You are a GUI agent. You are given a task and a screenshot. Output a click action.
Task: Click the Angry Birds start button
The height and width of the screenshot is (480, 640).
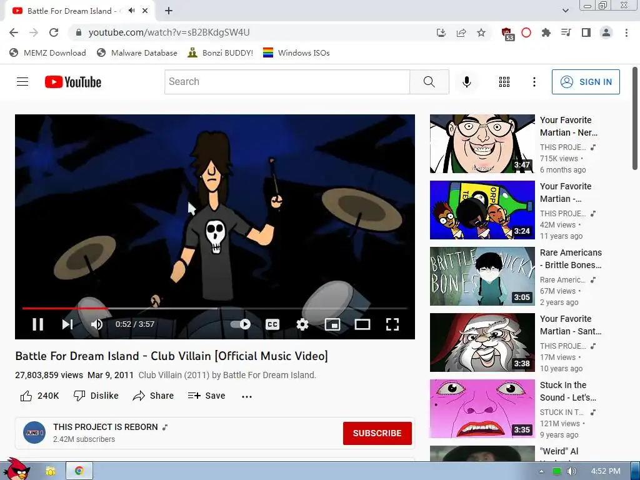coord(16,469)
